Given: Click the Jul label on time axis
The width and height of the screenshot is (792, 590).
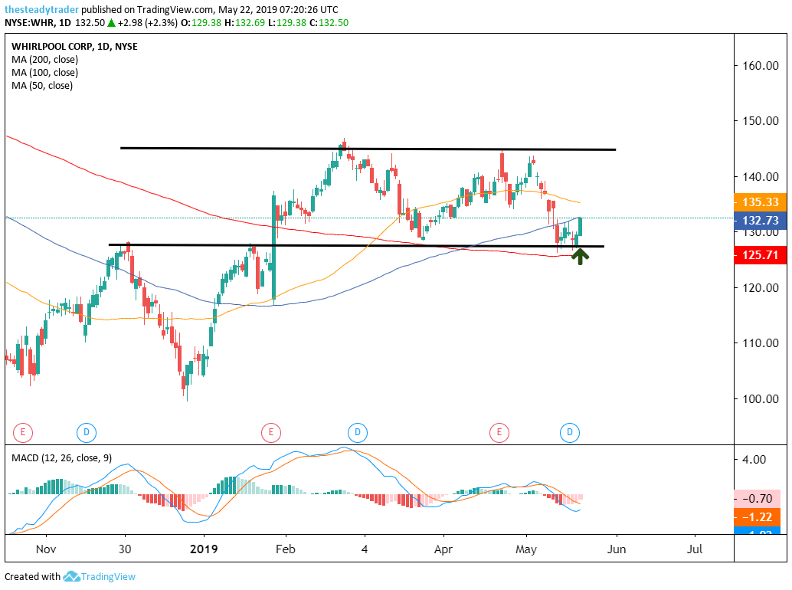Looking at the screenshot, I should pyautogui.click(x=695, y=549).
